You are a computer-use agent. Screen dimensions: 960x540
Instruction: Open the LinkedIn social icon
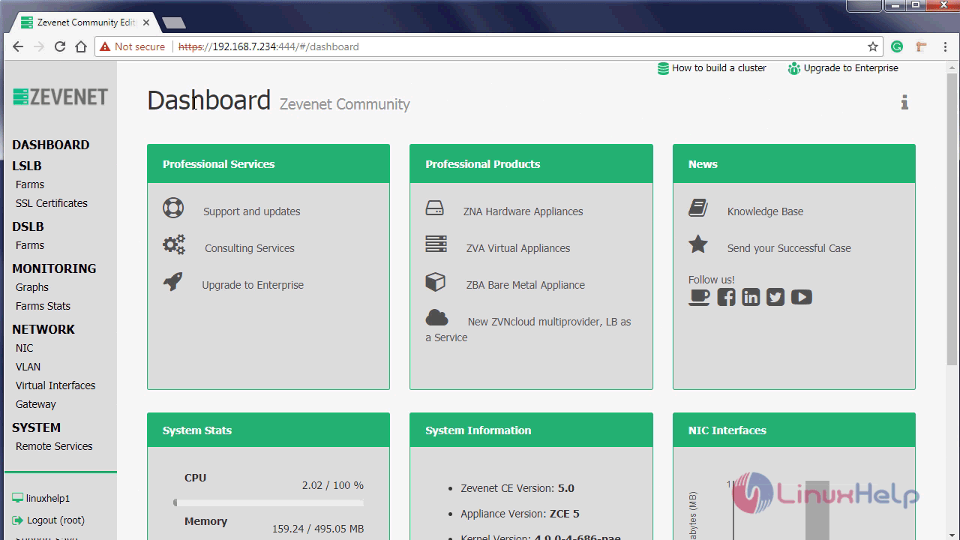(x=751, y=297)
